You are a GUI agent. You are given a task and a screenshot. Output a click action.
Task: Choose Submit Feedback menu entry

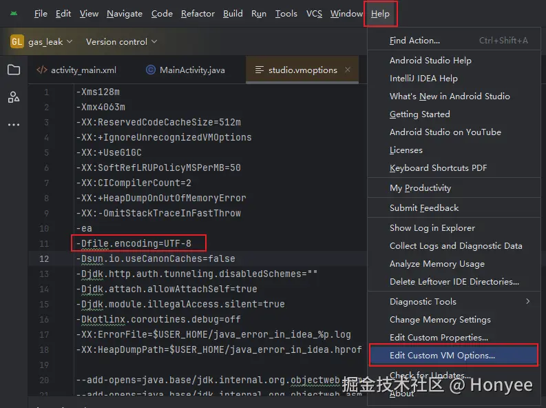click(454, 208)
